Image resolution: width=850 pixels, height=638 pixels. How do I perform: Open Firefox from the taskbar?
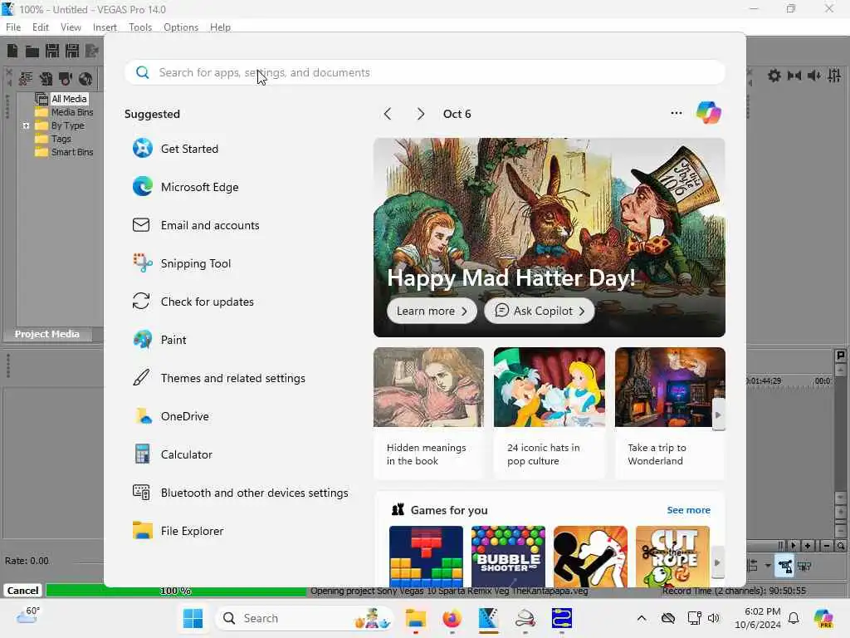(452, 618)
